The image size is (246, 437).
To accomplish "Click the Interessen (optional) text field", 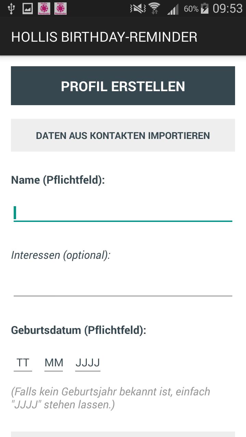I will pyautogui.click(x=123, y=287).
